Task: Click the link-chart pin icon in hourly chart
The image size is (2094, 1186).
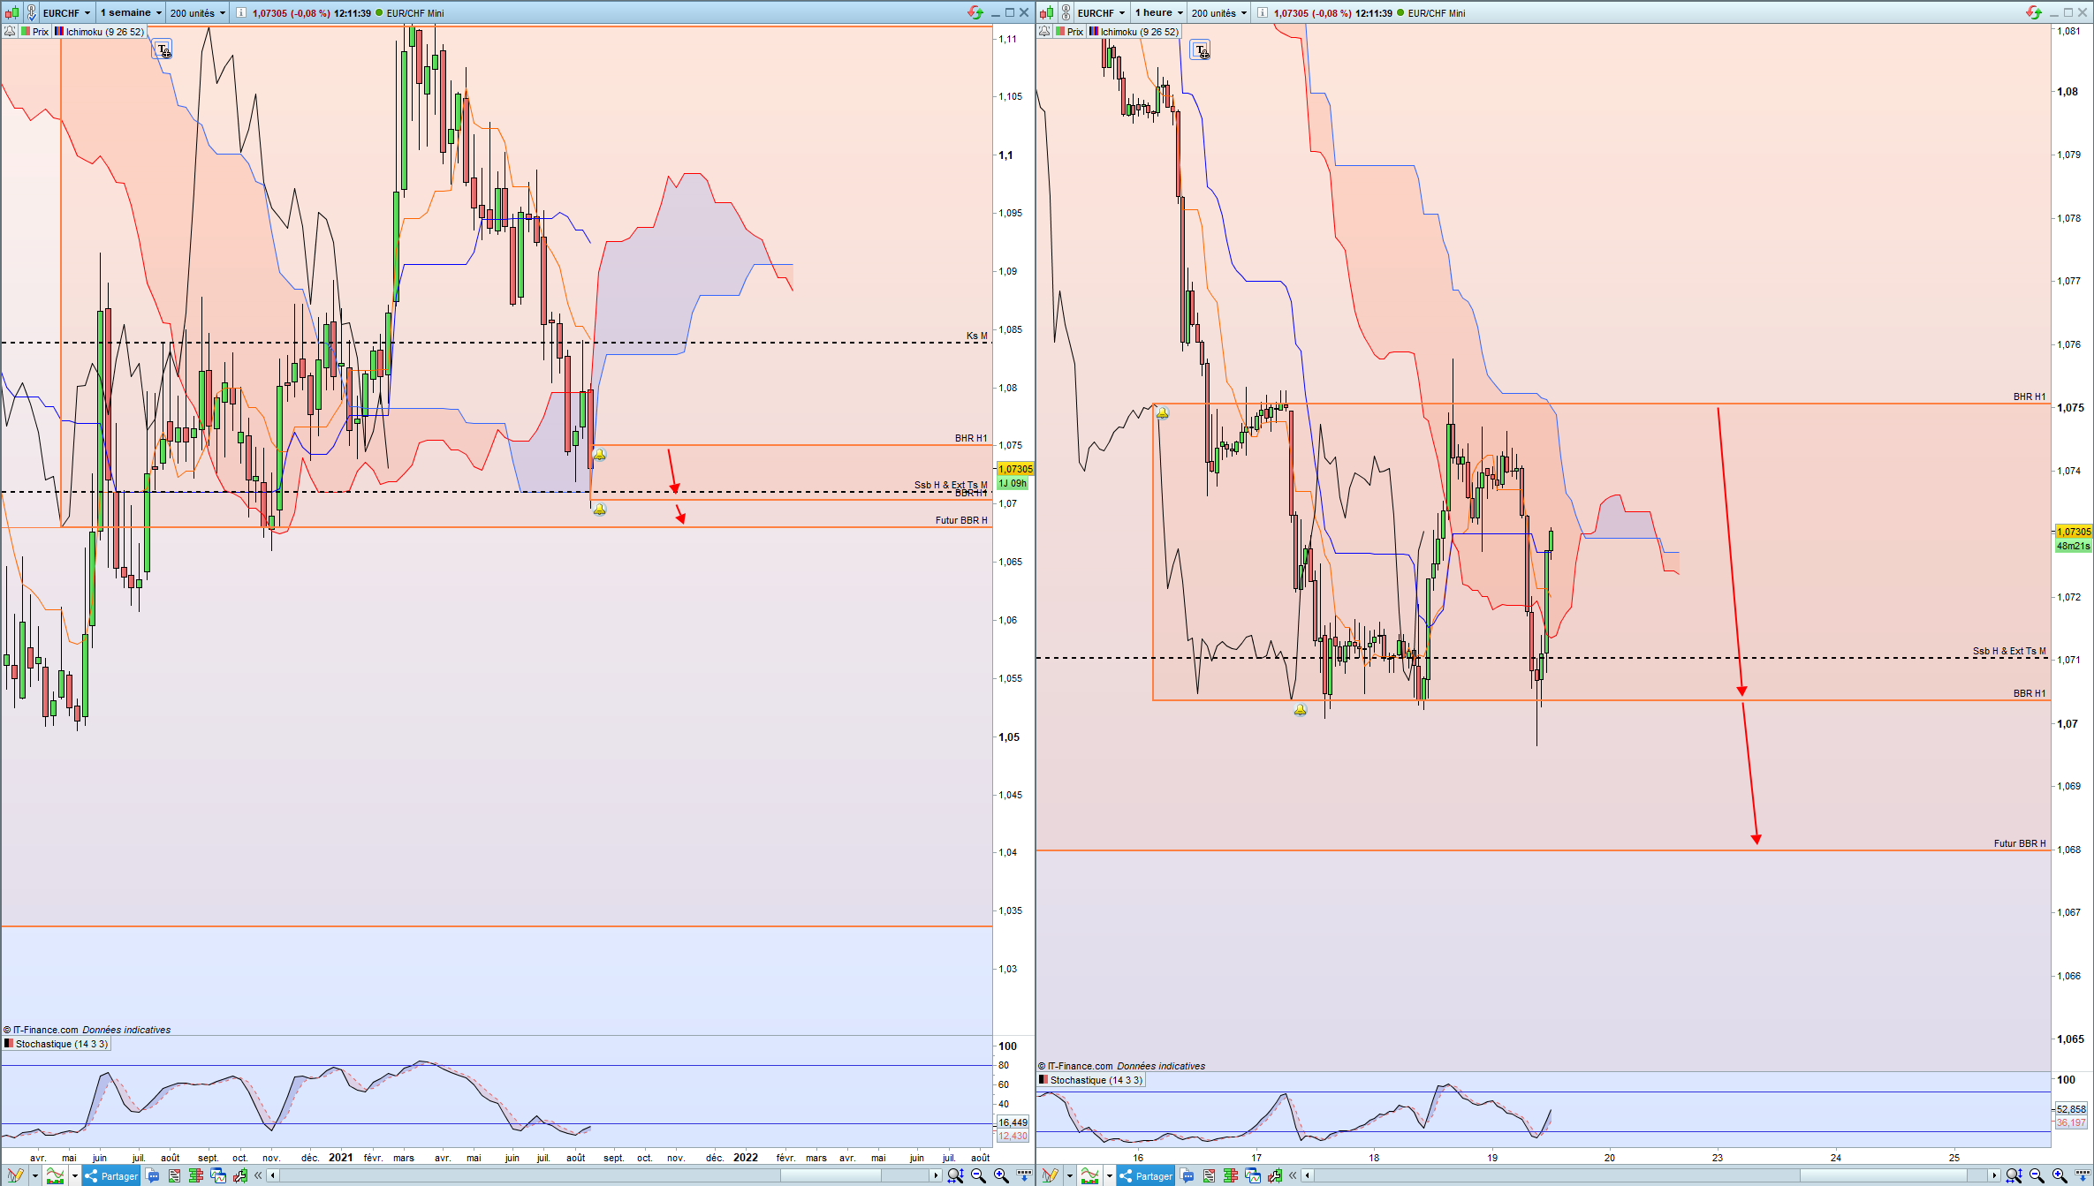Action: 1066,13
